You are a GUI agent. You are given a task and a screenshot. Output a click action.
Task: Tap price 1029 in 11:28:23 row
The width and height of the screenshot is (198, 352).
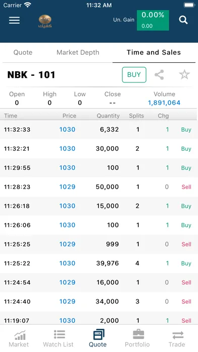pos(67,187)
